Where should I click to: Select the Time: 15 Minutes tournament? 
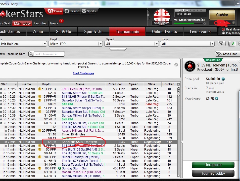coord(88,134)
